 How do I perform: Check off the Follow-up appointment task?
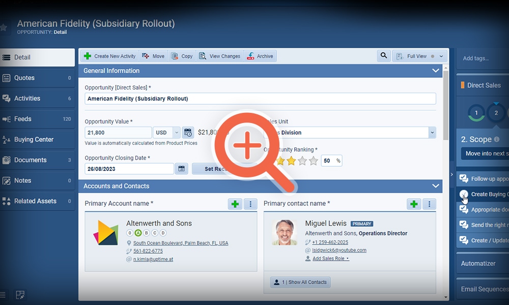[x=464, y=178]
